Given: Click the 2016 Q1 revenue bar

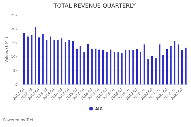Looking at the screenshot, I should click(84, 68).
